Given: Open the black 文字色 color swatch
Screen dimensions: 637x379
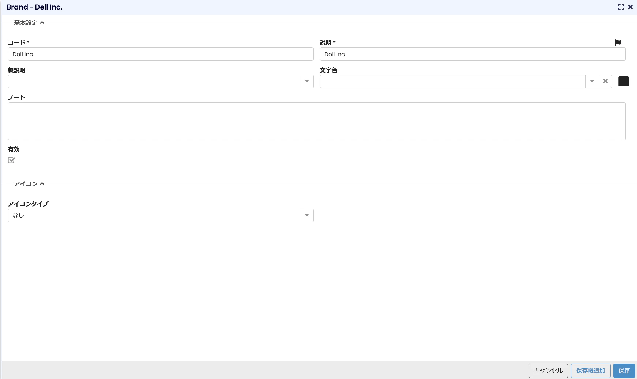Looking at the screenshot, I should [623, 81].
